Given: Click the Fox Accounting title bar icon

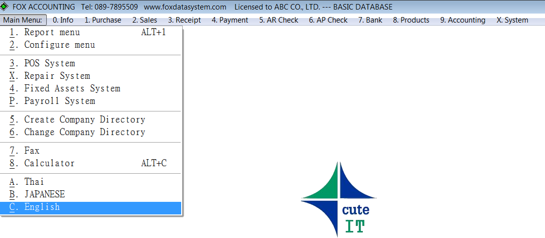Looking at the screenshot, I should [x=5, y=7].
